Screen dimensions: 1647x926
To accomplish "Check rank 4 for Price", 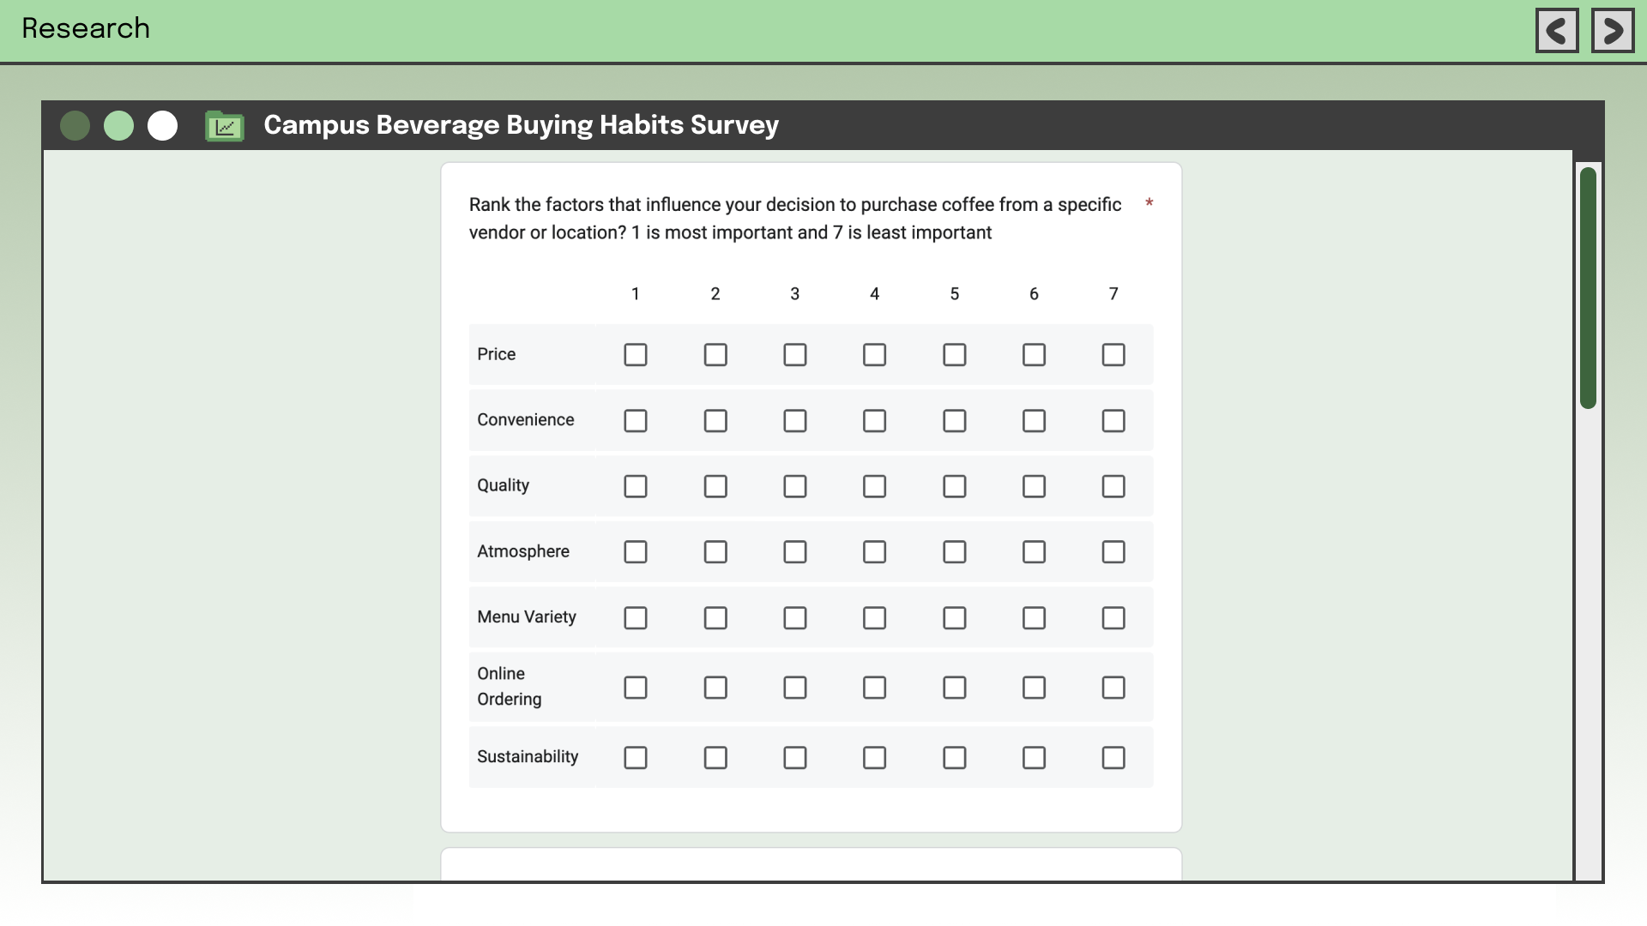I will 875,355.
